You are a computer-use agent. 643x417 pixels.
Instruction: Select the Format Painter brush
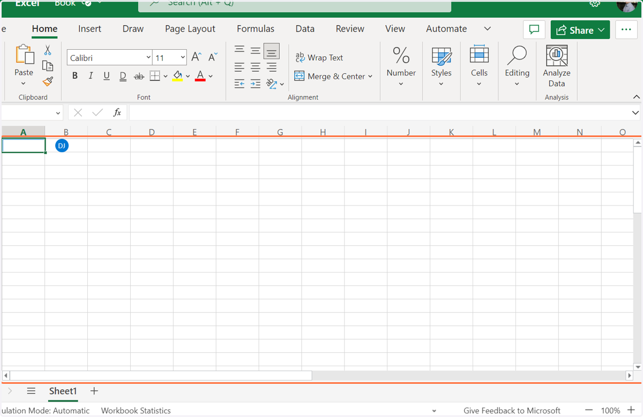pos(48,81)
